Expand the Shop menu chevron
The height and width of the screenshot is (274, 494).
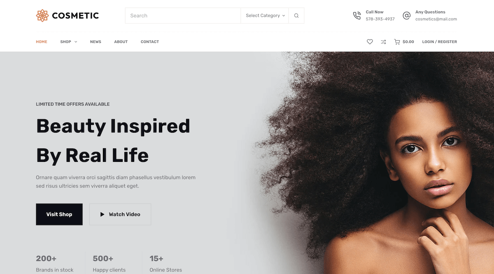coord(76,42)
